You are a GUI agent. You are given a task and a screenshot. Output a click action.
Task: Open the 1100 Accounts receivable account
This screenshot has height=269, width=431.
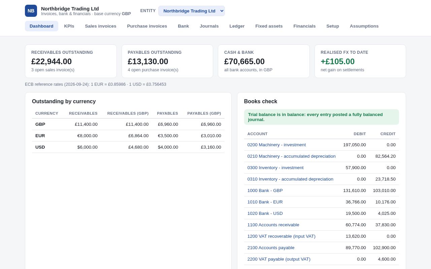tap(273, 225)
